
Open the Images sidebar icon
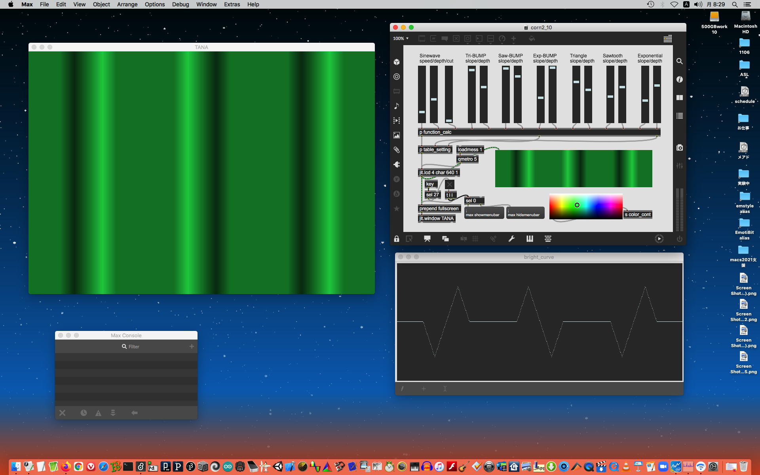(397, 135)
